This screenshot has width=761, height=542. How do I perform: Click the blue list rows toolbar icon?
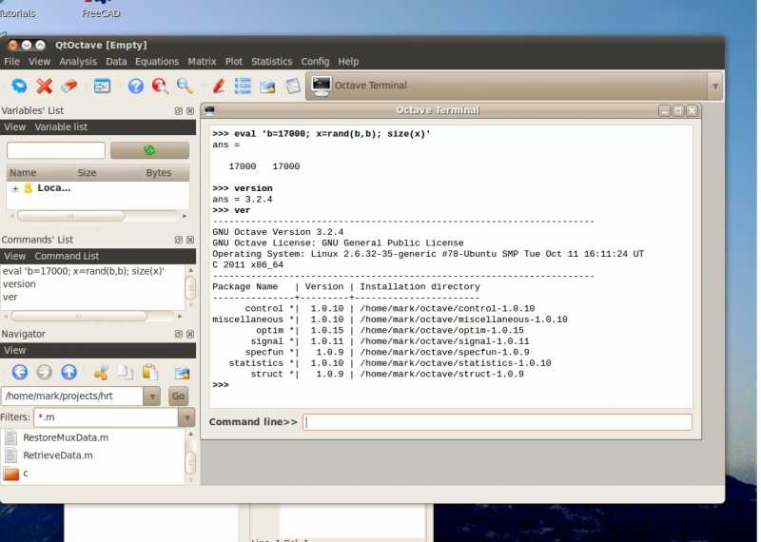click(243, 86)
